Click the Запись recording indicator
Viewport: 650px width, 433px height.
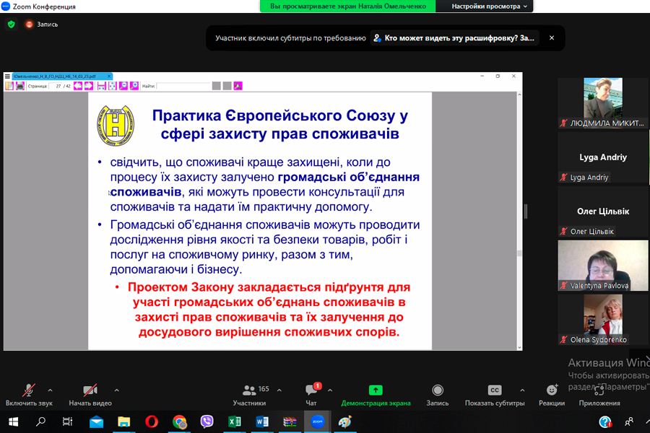[x=42, y=25]
